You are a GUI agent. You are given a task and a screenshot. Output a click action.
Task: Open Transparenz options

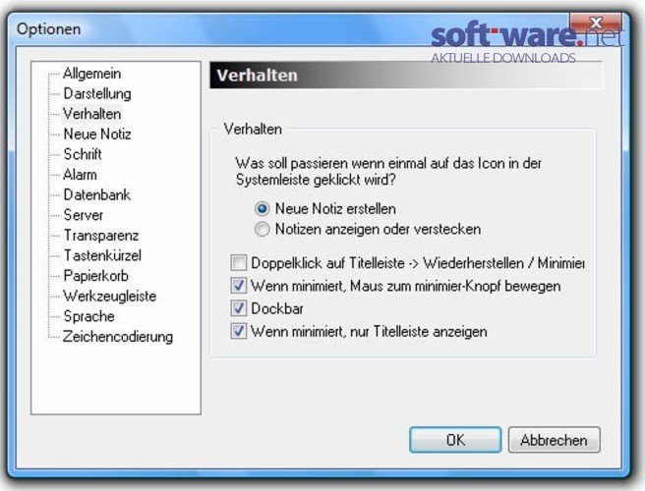point(100,236)
